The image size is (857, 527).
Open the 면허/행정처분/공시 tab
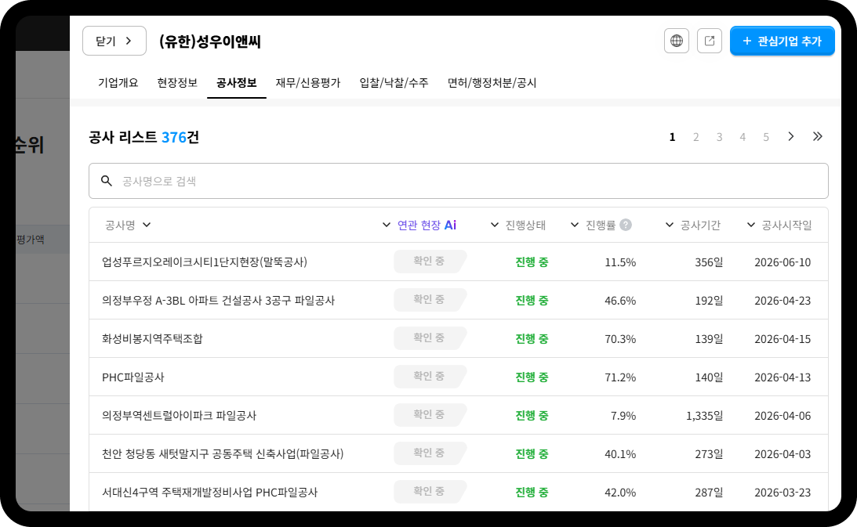tap(492, 82)
